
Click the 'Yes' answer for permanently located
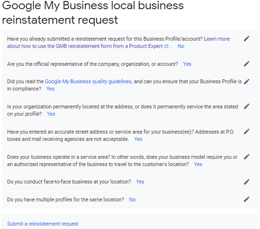click(x=51, y=114)
